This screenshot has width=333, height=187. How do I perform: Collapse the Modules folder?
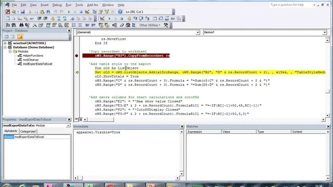tap(10, 51)
